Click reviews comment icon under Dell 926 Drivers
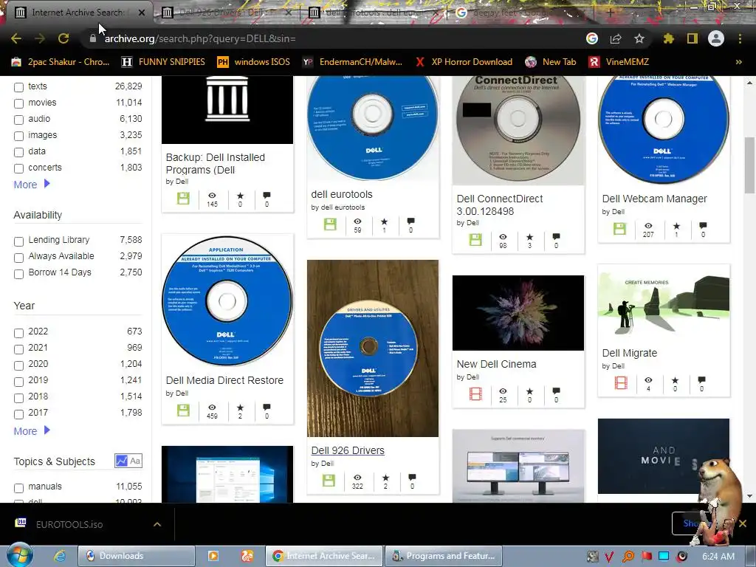756x567 pixels. 412,478
